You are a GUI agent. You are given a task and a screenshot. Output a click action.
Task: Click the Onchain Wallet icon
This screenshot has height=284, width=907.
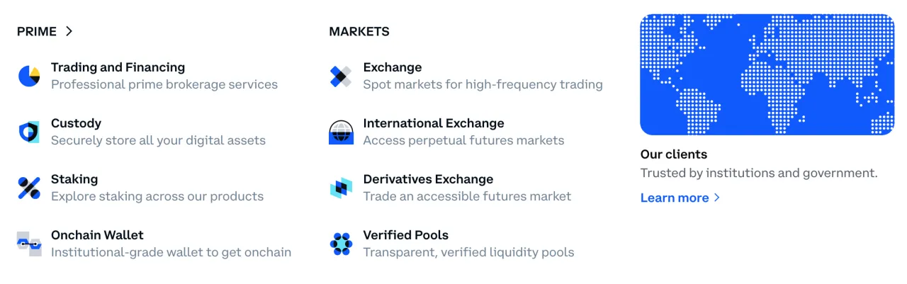point(29,244)
